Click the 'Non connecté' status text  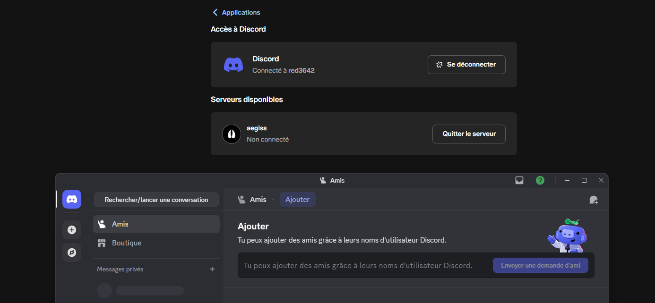pyautogui.click(x=267, y=139)
